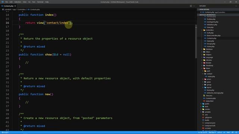This screenshot has width=239, height=134.
Task: Collapse the Untitled (Workspace) section
Action: (218, 15)
